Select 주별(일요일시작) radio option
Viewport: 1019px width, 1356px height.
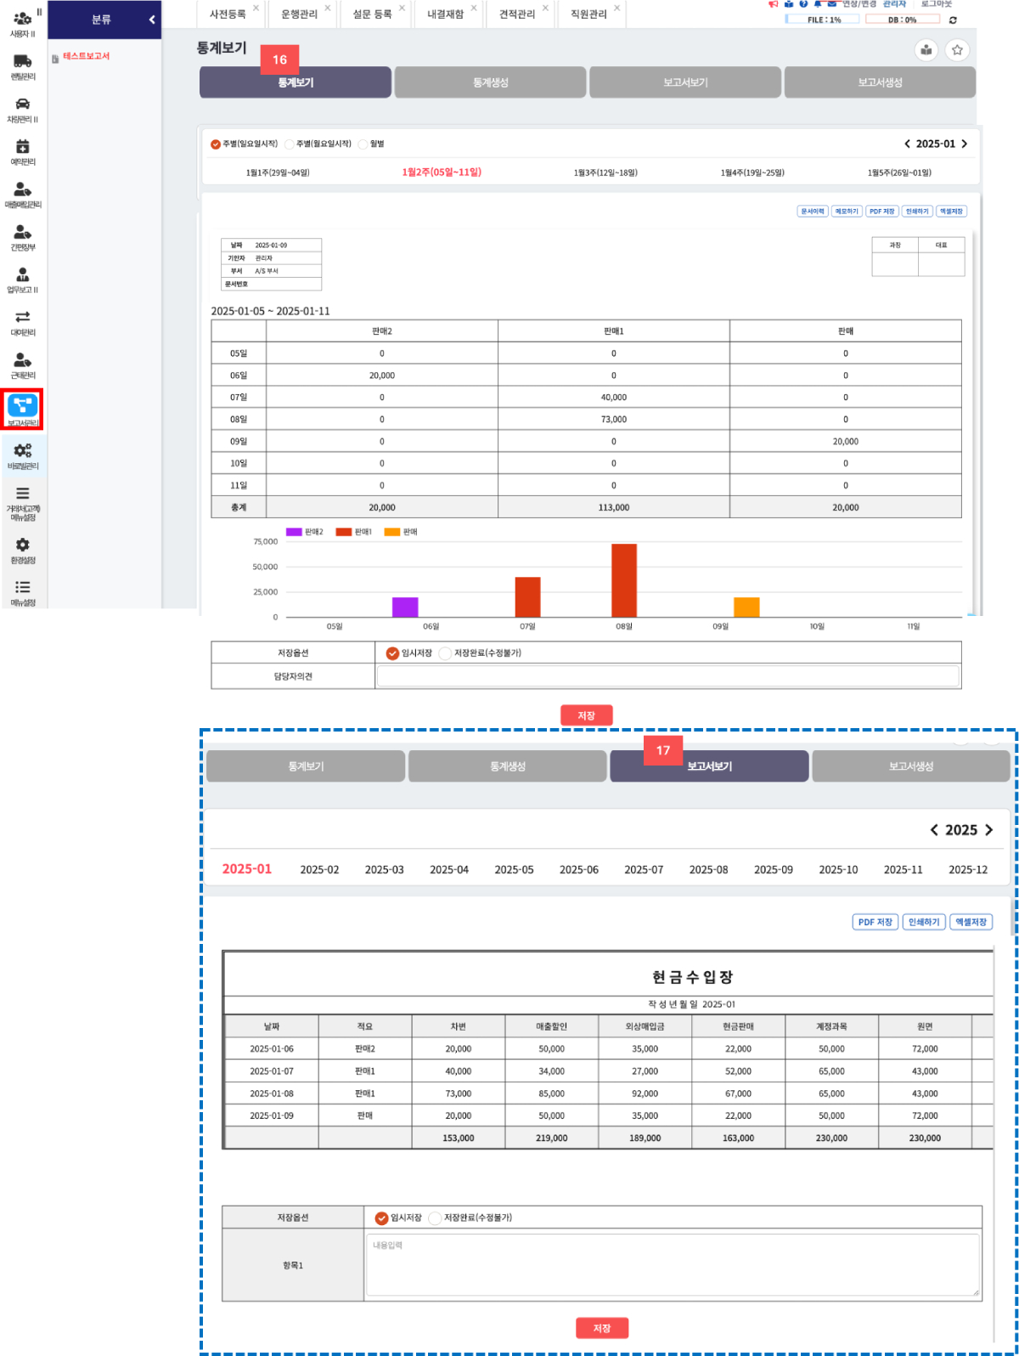pyautogui.click(x=216, y=144)
